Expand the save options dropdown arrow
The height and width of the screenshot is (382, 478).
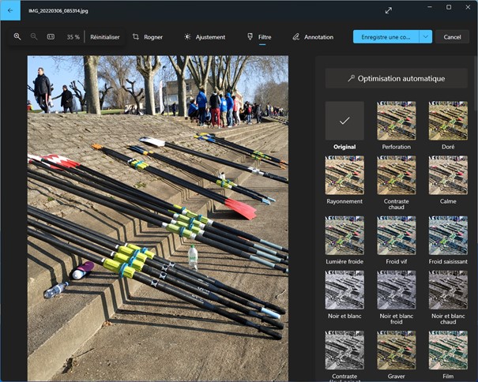426,37
